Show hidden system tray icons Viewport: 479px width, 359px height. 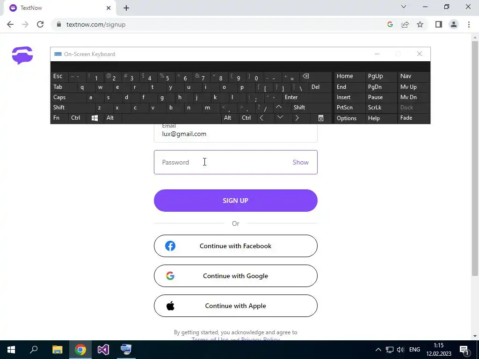(x=378, y=350)
